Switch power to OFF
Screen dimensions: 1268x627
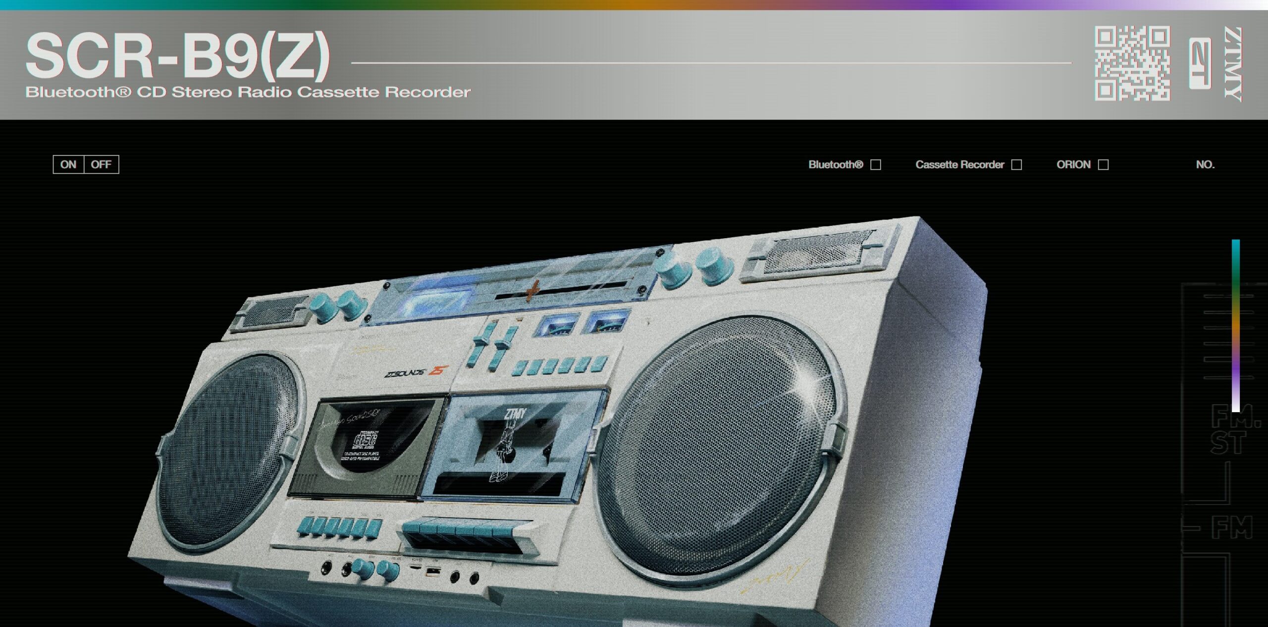101,164
